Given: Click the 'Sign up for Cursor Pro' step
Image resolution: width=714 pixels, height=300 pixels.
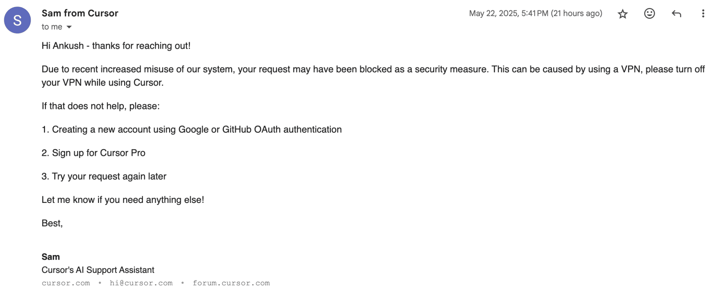Looking at the screenshot, I should (x=93, y=153).
